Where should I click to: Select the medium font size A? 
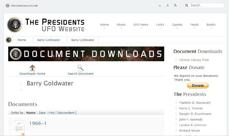pyautogui.click(x=167, y=6)
